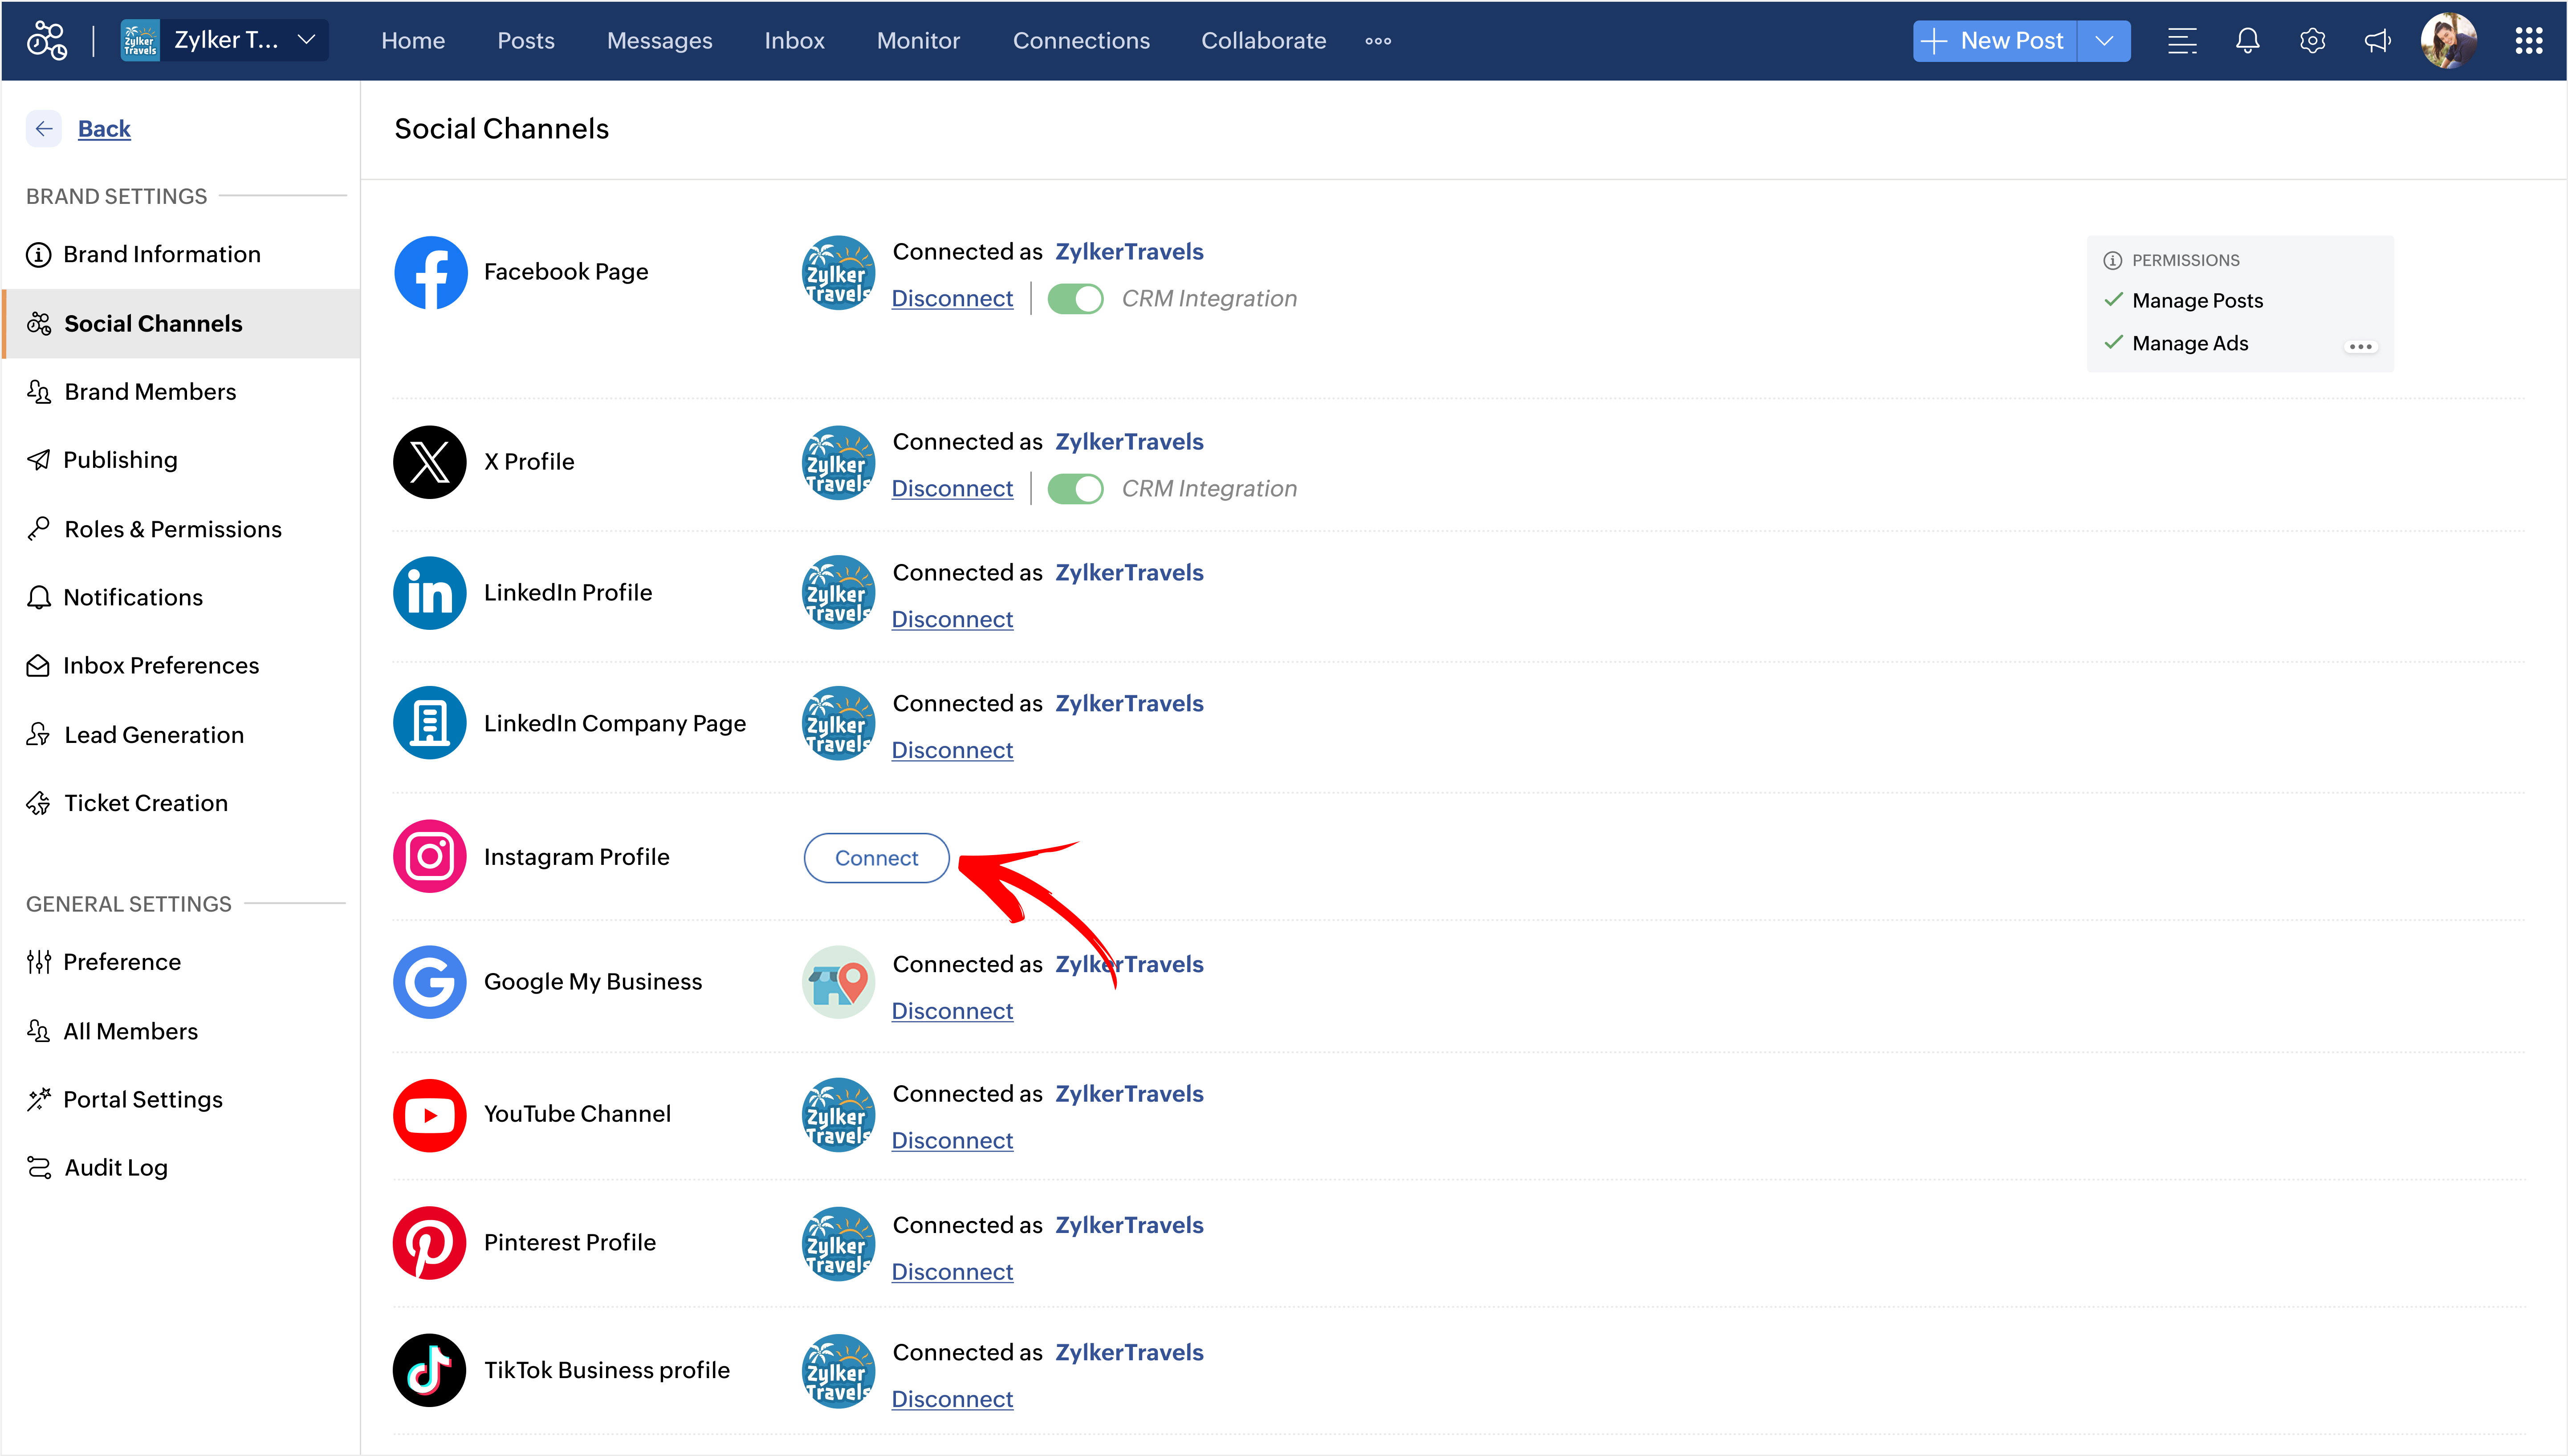Open the apps grid launcher icon
The height and width of the screenshot is (1456, 2568).
tap(2528, 41)
